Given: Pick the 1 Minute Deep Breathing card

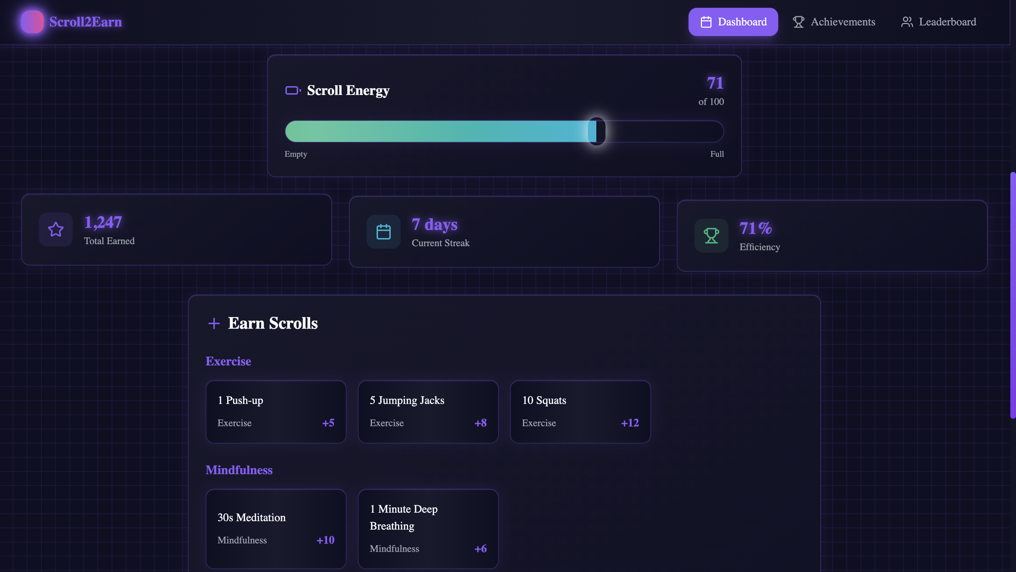Looking at the screenshot, I should point(428,528).
